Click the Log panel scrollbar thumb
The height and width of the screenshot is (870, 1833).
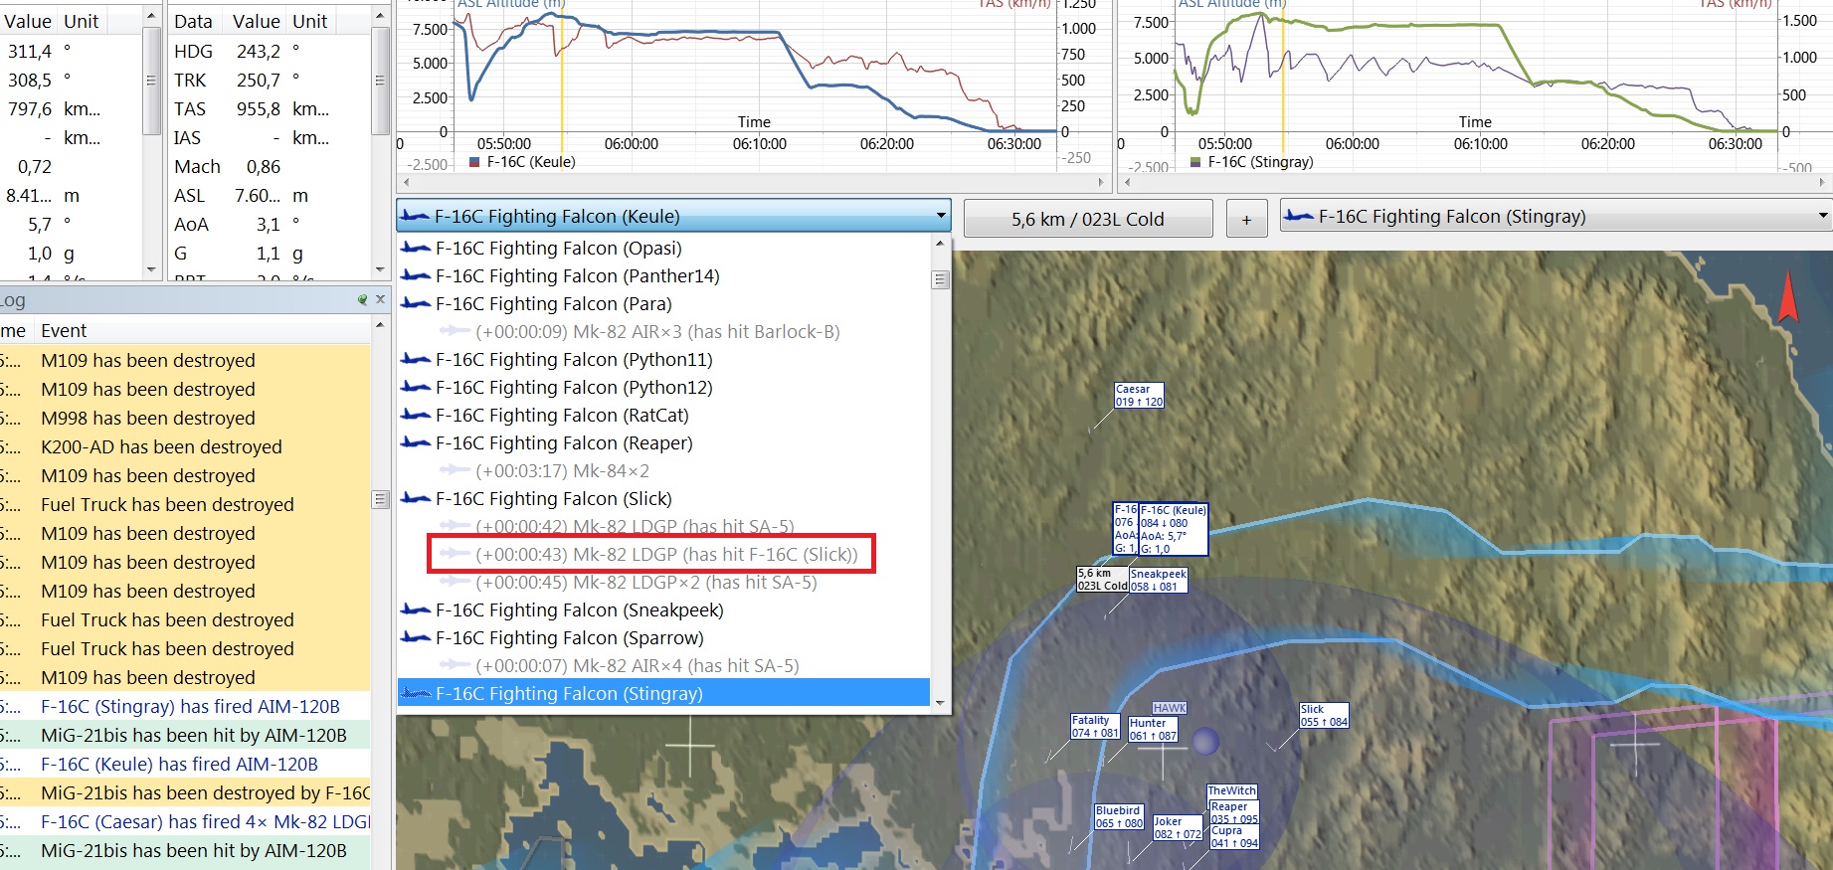[380, 499]
